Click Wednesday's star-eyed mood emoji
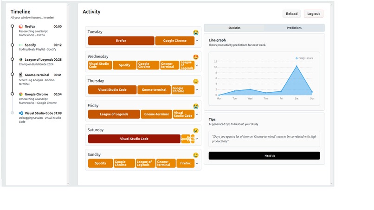Image resolution: width=374 pixels, height=210 pixels. point(196,57)
